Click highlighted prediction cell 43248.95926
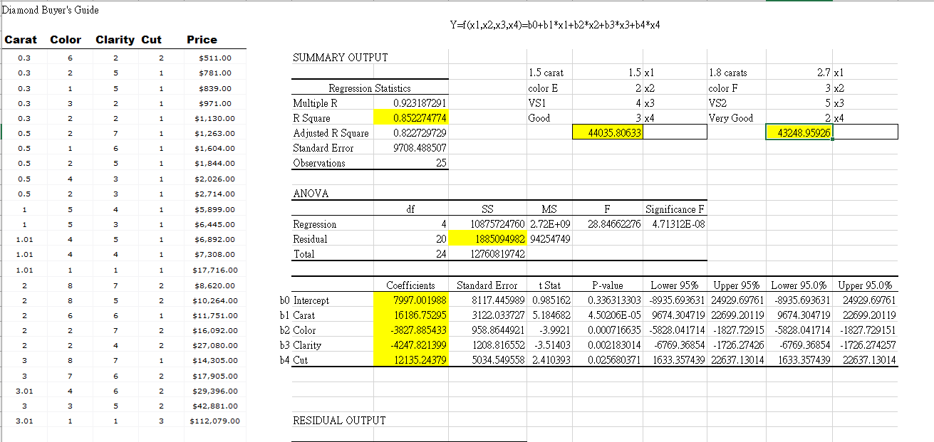This screenshot has height=442, width=934. click(x=798, y=132)
